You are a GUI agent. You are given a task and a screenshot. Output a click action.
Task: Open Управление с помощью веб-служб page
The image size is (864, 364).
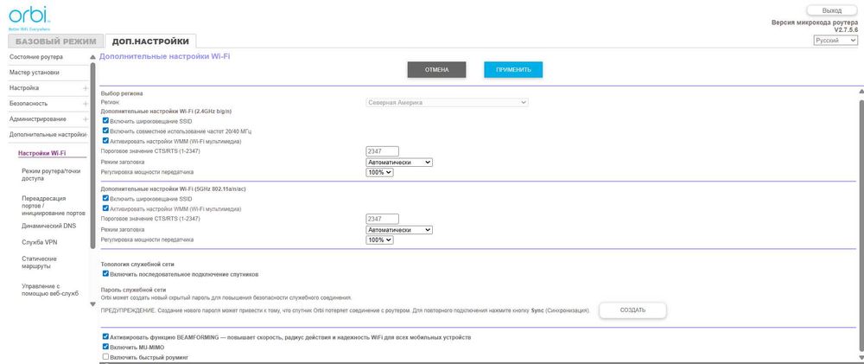[51, 291]
